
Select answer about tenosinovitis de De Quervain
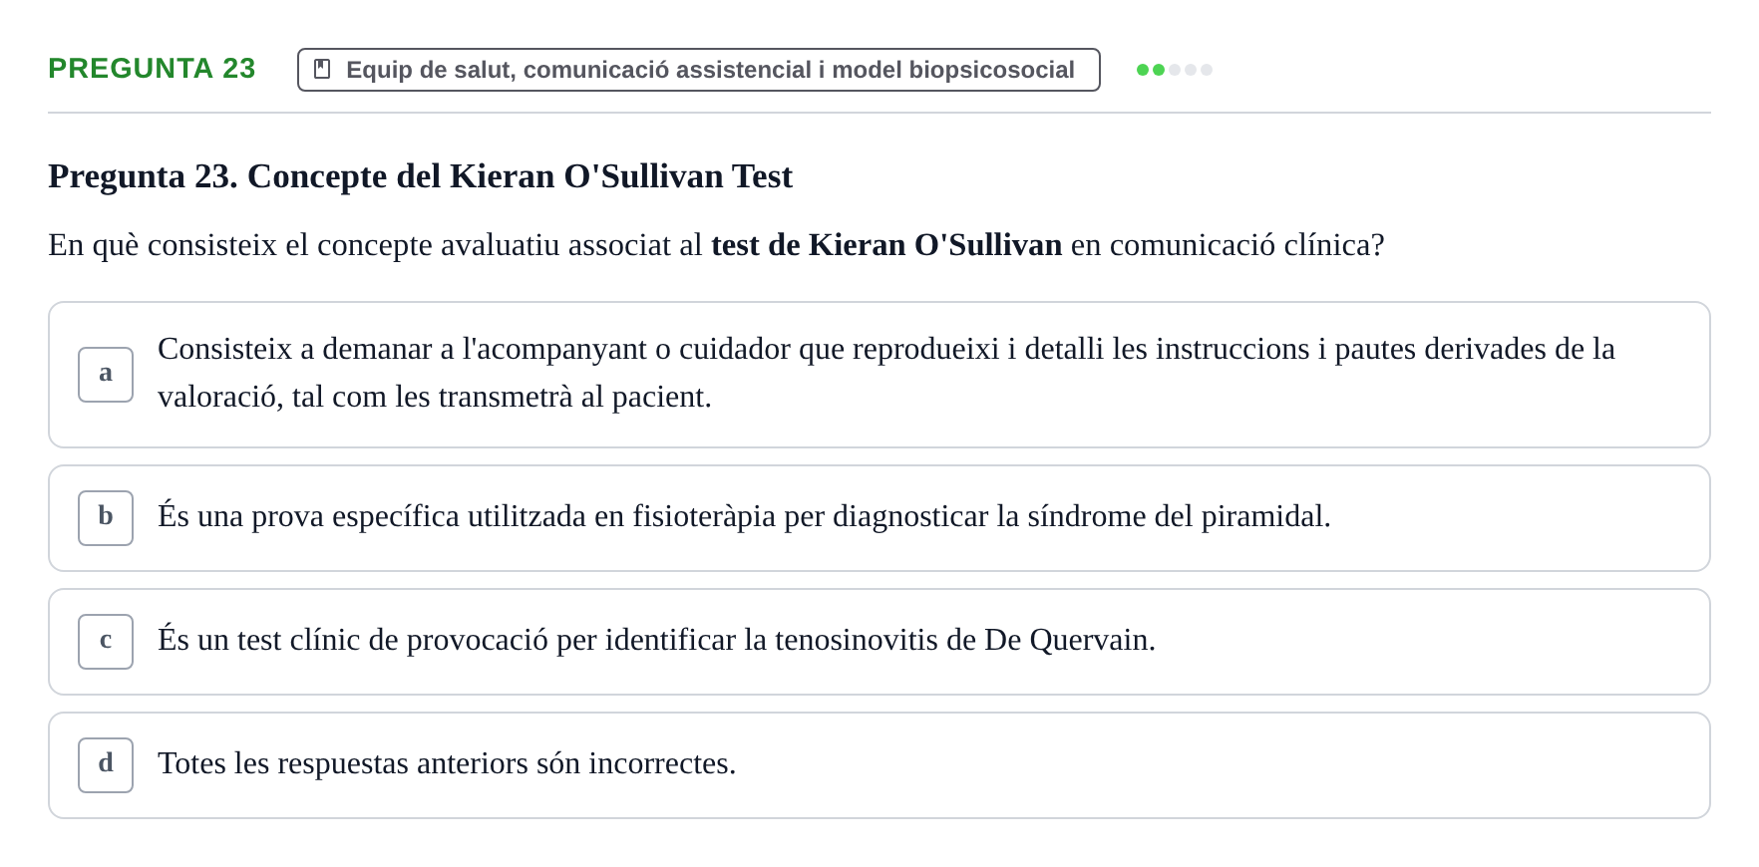coord(879,642)
